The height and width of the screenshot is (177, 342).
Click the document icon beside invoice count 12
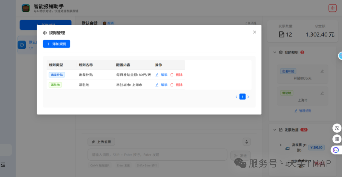(282, 34)
